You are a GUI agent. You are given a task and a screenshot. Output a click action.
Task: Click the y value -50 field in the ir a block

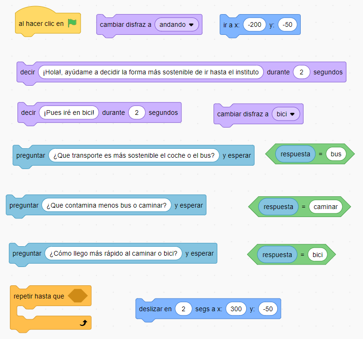pos(288,24)
